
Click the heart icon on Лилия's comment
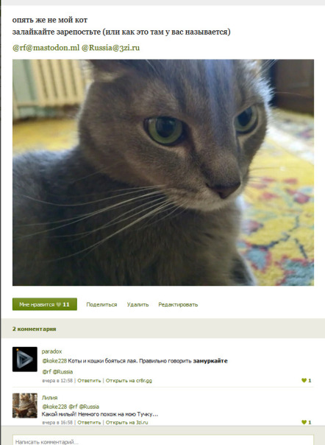[x=304, y=422]
